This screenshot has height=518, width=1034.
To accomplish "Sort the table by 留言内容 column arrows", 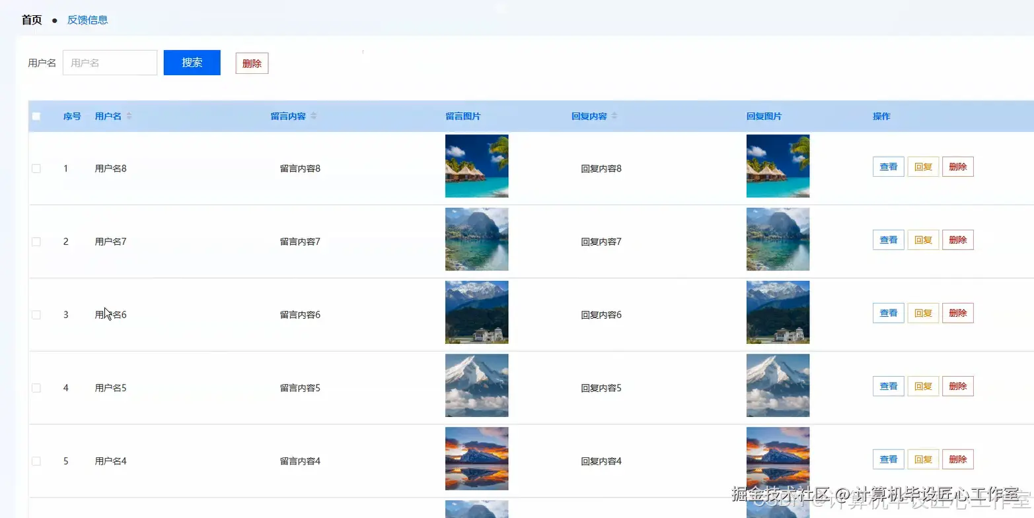I will (313, 116).
